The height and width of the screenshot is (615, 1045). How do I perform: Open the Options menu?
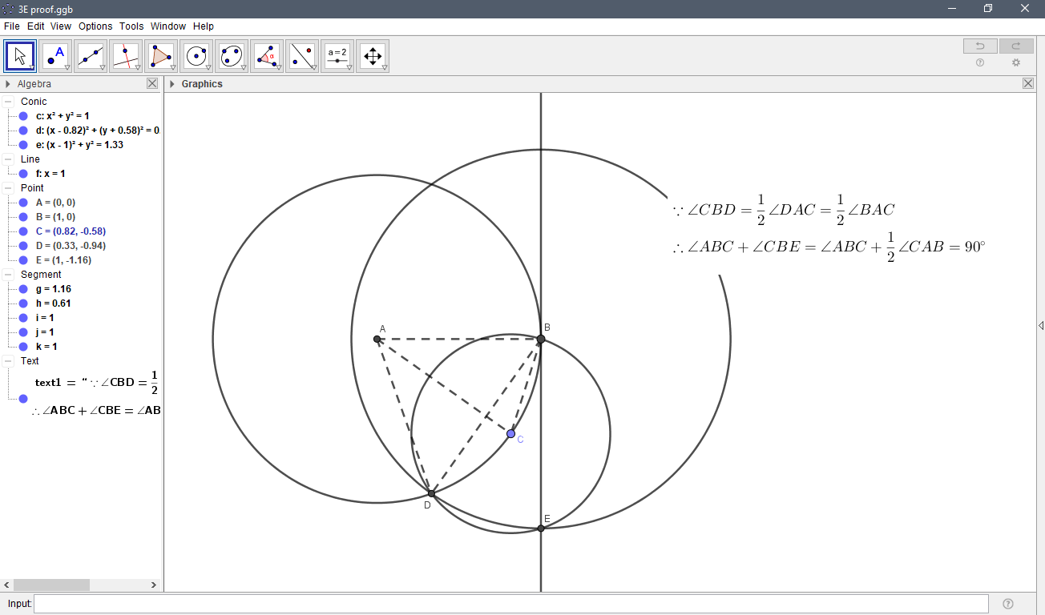click(x=95, y=26)
